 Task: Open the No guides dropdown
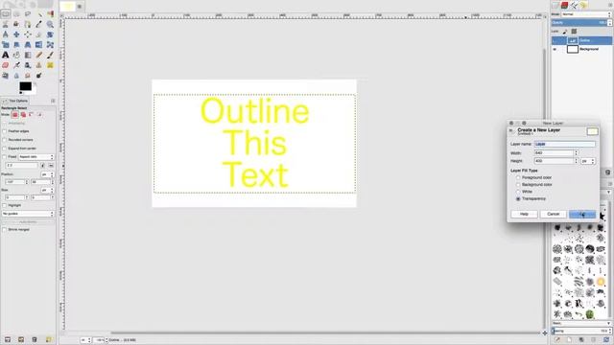coord(28,214)
